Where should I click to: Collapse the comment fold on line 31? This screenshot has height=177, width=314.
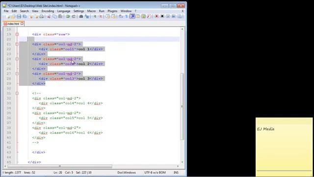point(17,93)
